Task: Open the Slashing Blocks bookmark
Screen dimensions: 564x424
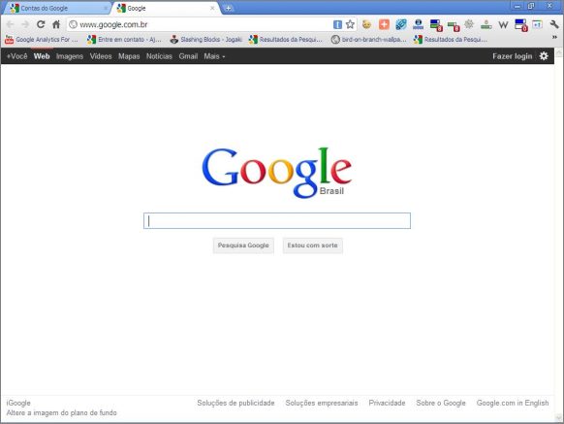Action: pyautogui.click(x=206, y=39)
